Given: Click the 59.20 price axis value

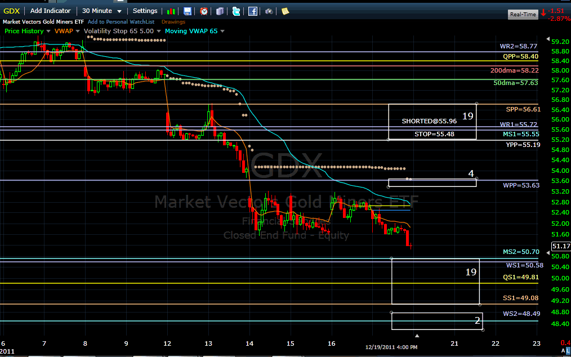Looking at the screenshot, I should click(x=560, y=42).
